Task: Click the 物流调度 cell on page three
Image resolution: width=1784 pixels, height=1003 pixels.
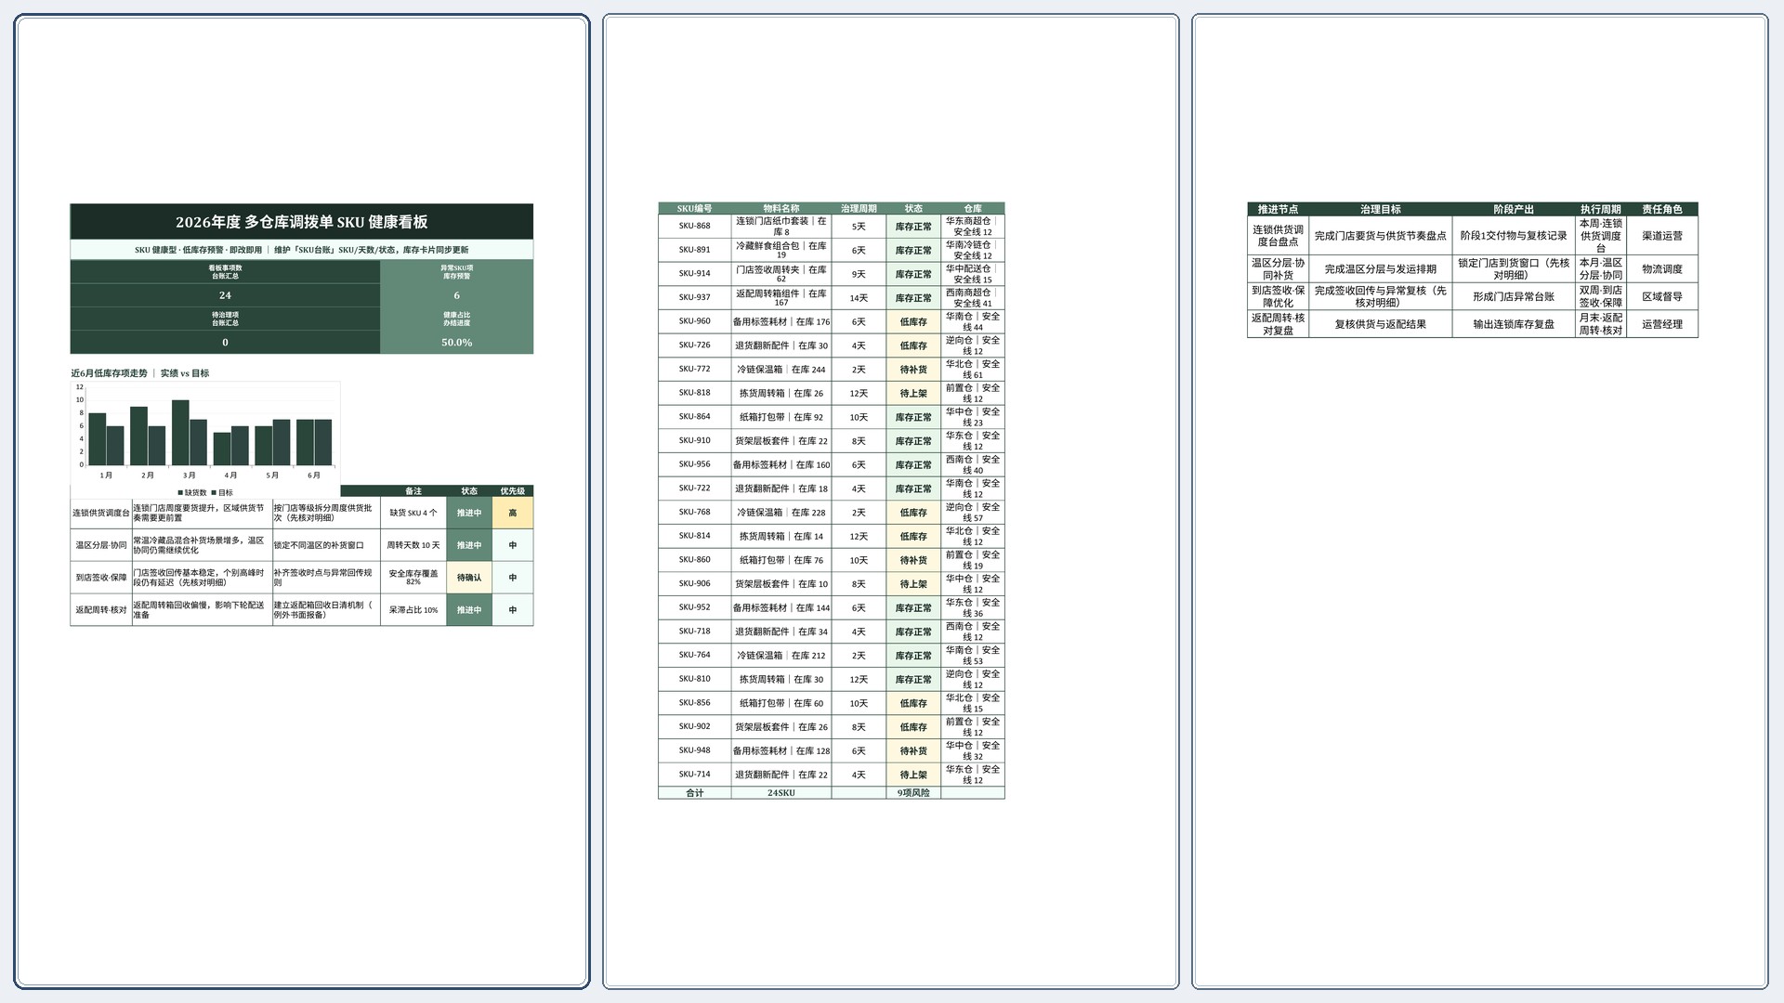Action: [1662, 269]
